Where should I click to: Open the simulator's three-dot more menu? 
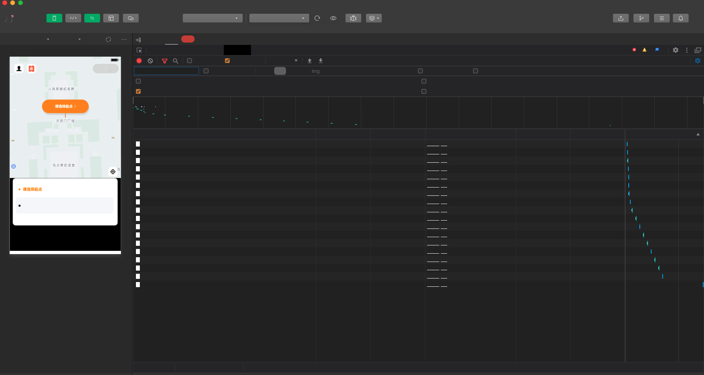pyautogui.click(x=124, y=39)
